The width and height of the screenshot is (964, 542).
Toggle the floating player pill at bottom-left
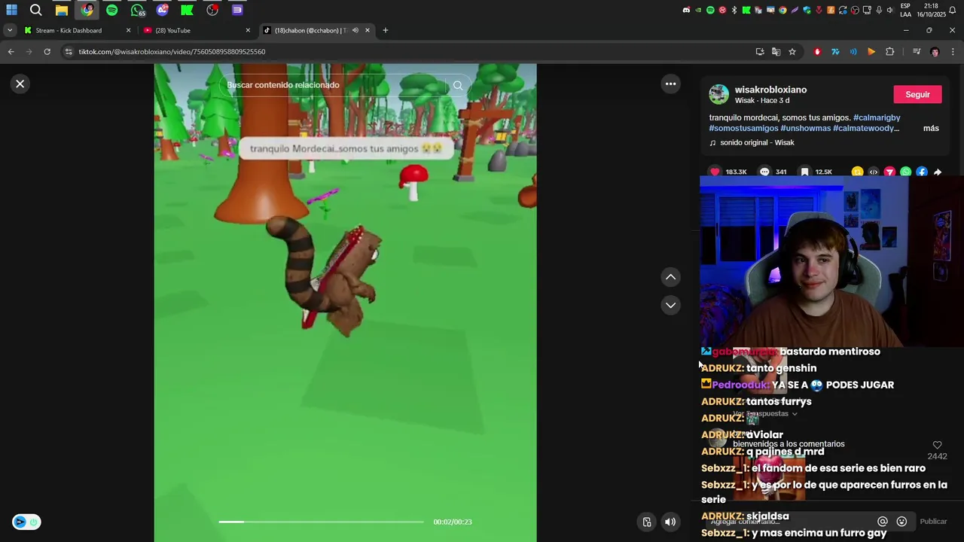tap(26, 522)
